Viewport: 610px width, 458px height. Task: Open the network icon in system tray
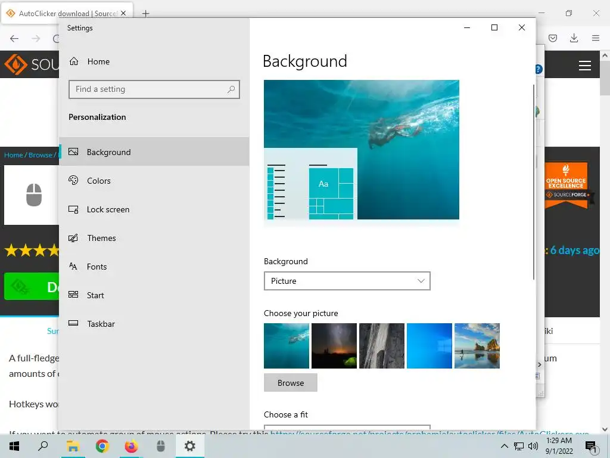[x=519, y=446]
